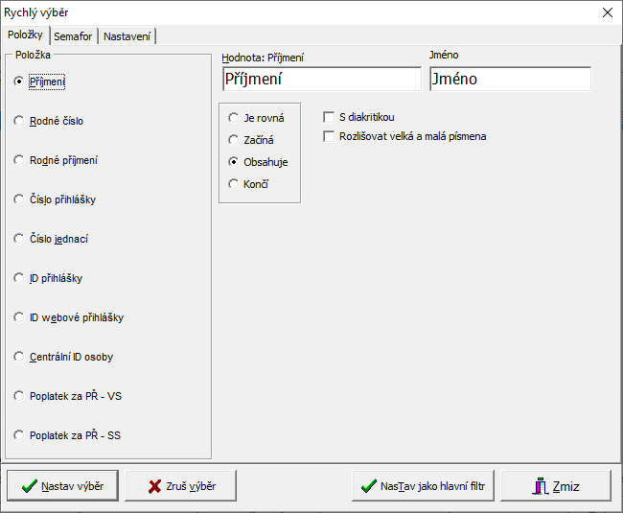Image resolution: width=623 pixels, height=513 pixels.
Task: Open the Nastavení tab
Action: click(x=127, y=35)
